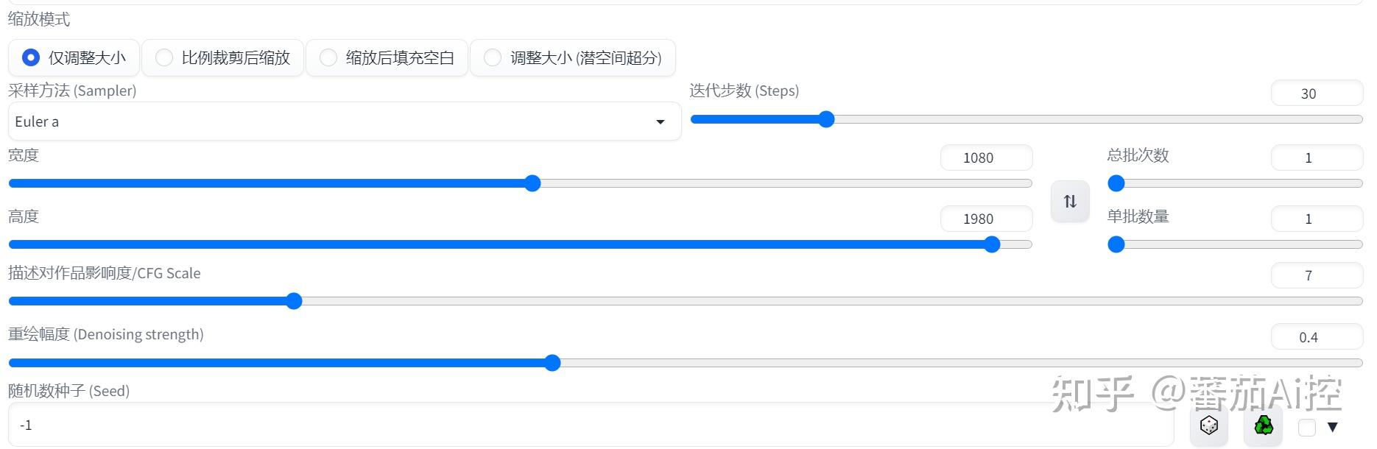Click the 宽度 width slider handle

tap(532, 183)
